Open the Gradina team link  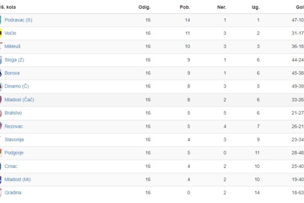point(13,193)
